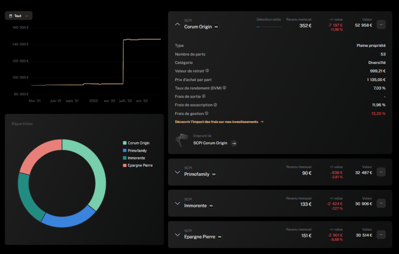Open more options for Corum Origin
This screenshot has height=254, width=399.
pyautogui.click(x=381, y=25)
